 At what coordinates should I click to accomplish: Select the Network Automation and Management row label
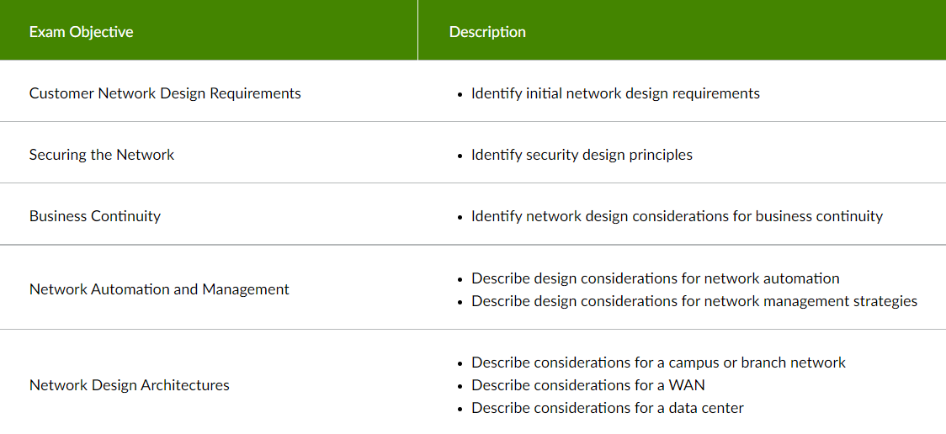pos(159,289)
